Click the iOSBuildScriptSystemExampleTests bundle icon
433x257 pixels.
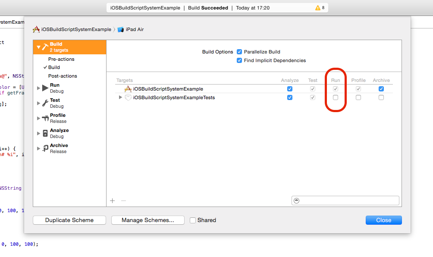point(128,97)
